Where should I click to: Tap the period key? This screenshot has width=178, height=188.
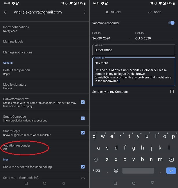160,172
